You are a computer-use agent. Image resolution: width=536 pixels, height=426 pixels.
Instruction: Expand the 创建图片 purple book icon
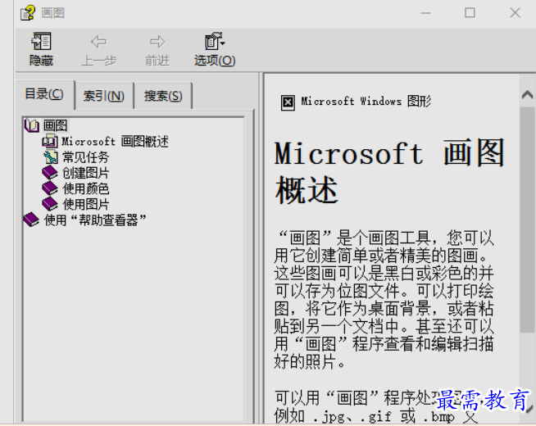[x=50, y=173]
